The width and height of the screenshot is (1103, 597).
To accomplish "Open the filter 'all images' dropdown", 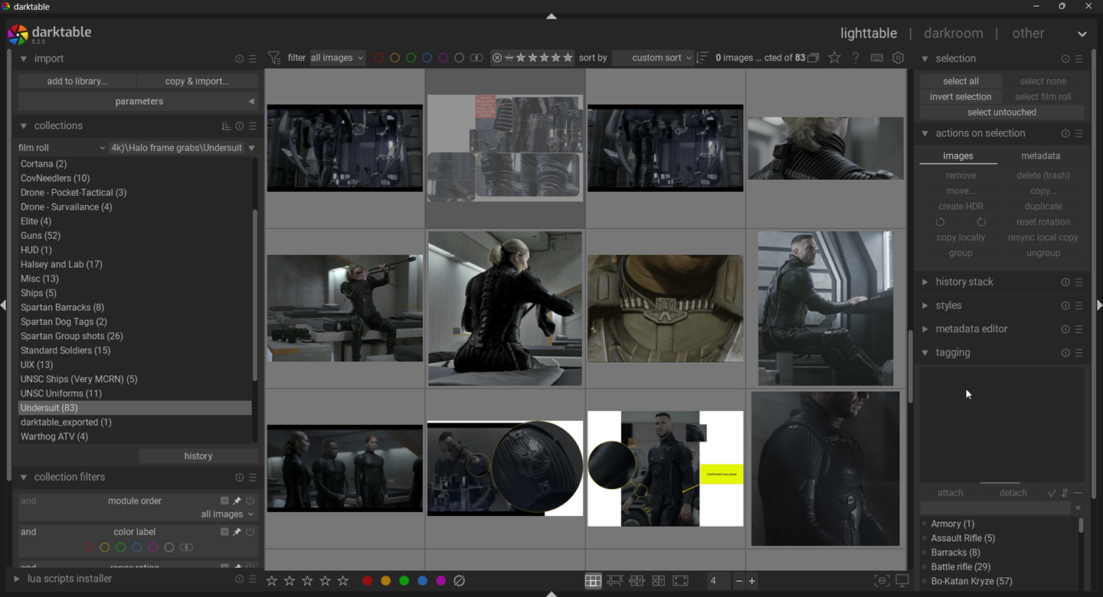I will tap(338, 58).
